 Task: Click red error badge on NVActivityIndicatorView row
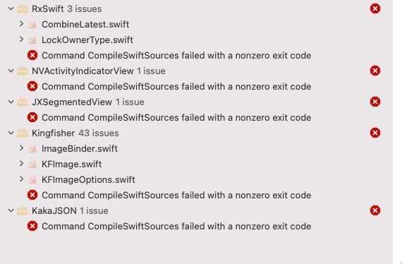(x=374, y=71)
